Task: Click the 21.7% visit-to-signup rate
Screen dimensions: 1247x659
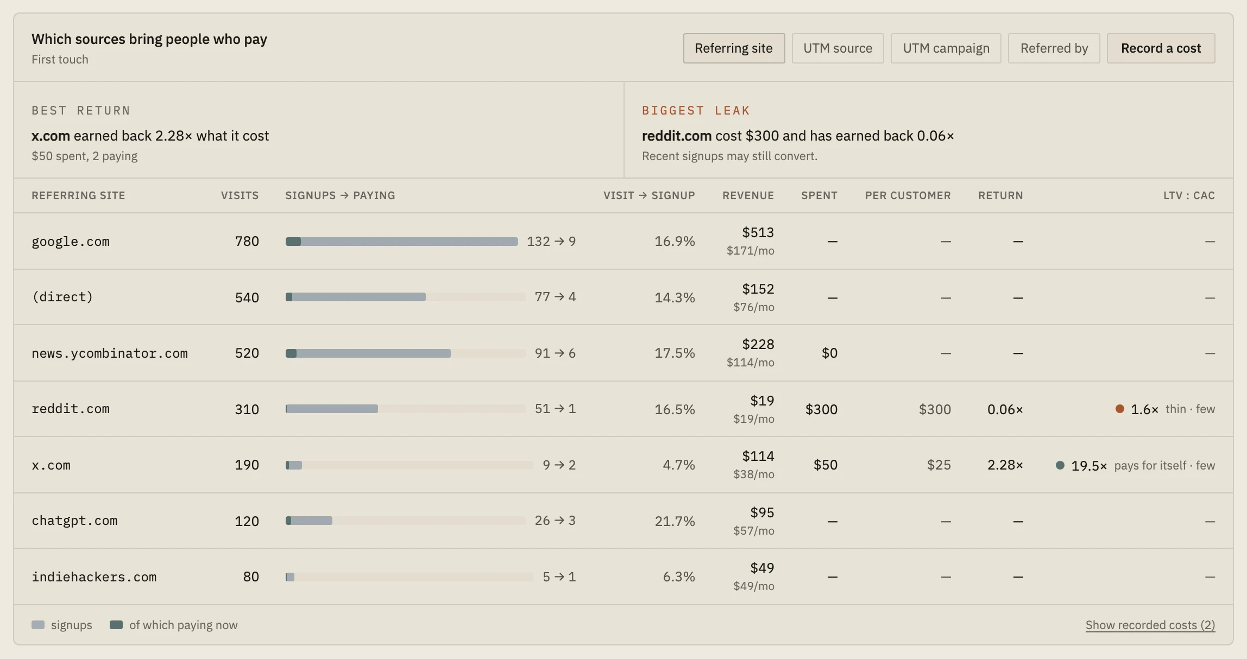Action: click(675, 521)
